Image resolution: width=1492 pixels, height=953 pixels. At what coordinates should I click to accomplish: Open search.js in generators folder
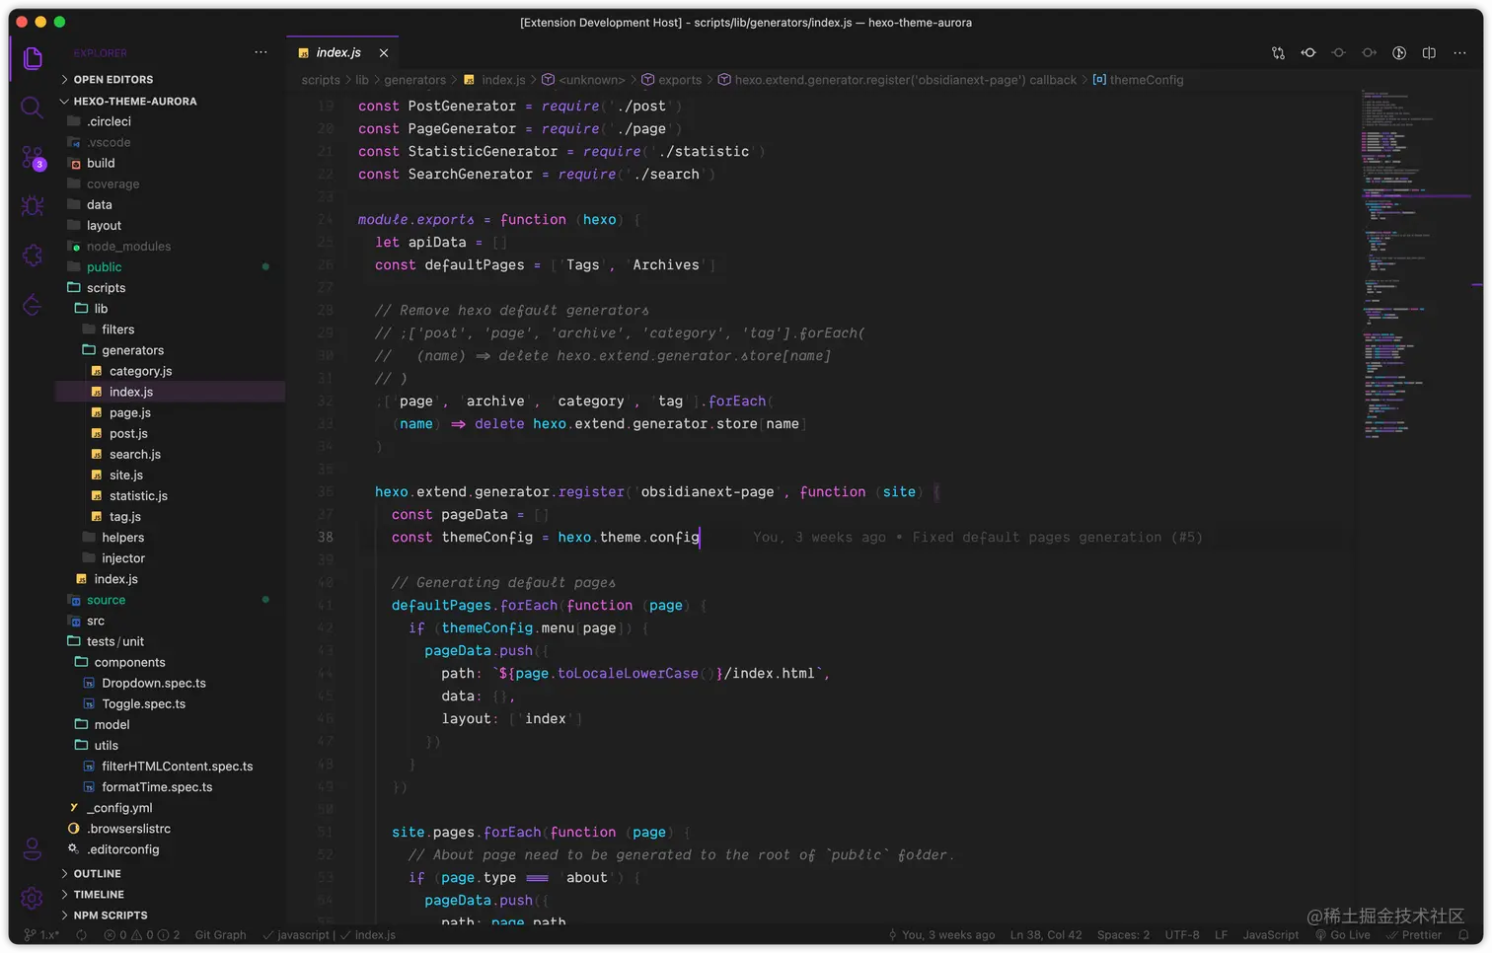click(134, 455)
